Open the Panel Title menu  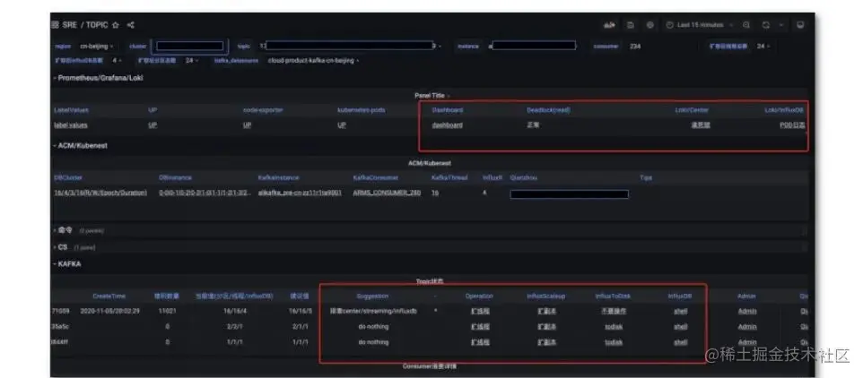click(x=431, y=96)
